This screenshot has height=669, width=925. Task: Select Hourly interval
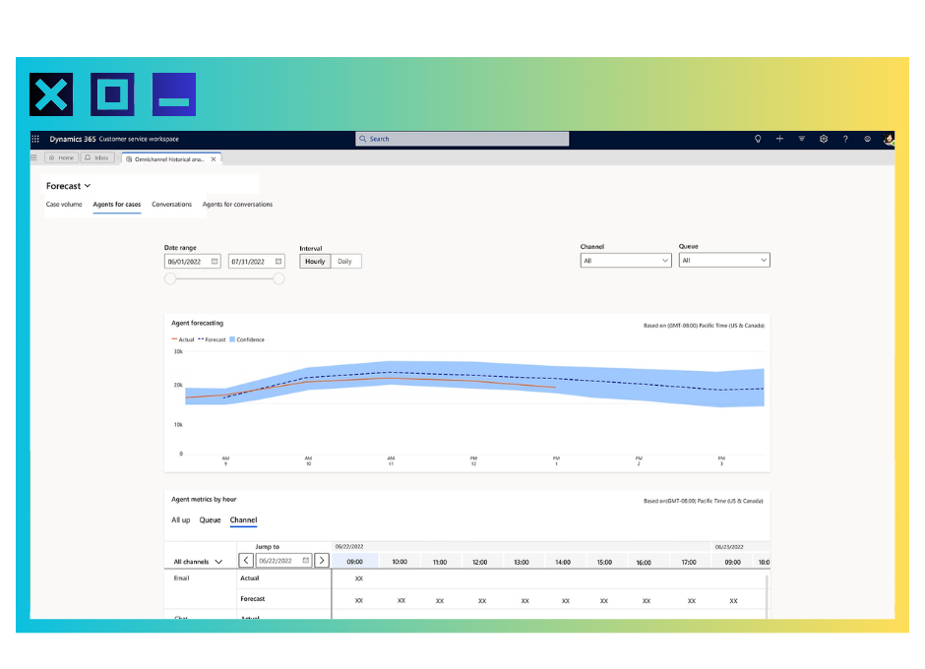click(315, 262)
